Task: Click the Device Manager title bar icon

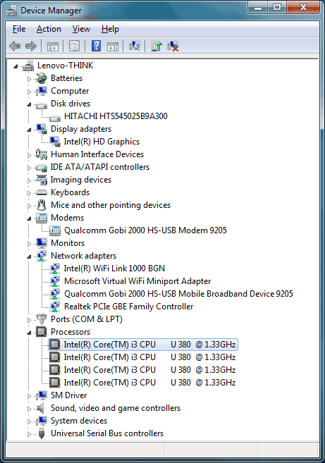Action: 12,11
